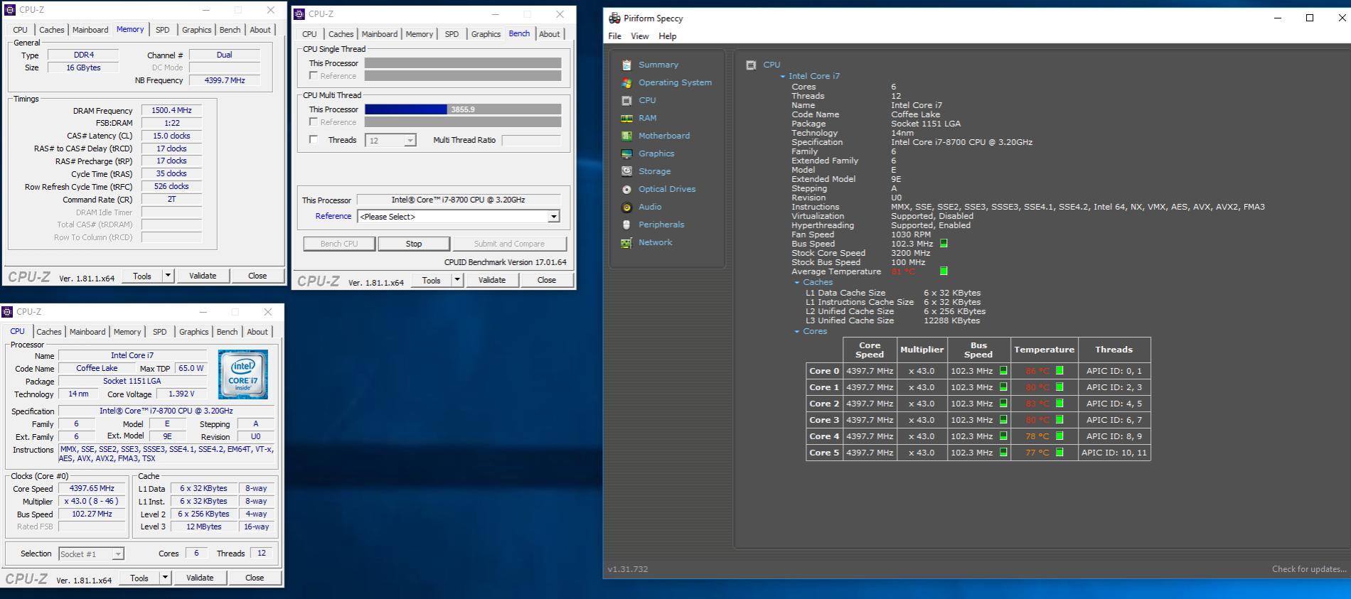Screen dimensions: 1351x599
Task: Enable Reference checkbox under CPU Single Thread
Action: tap(314, 76)
